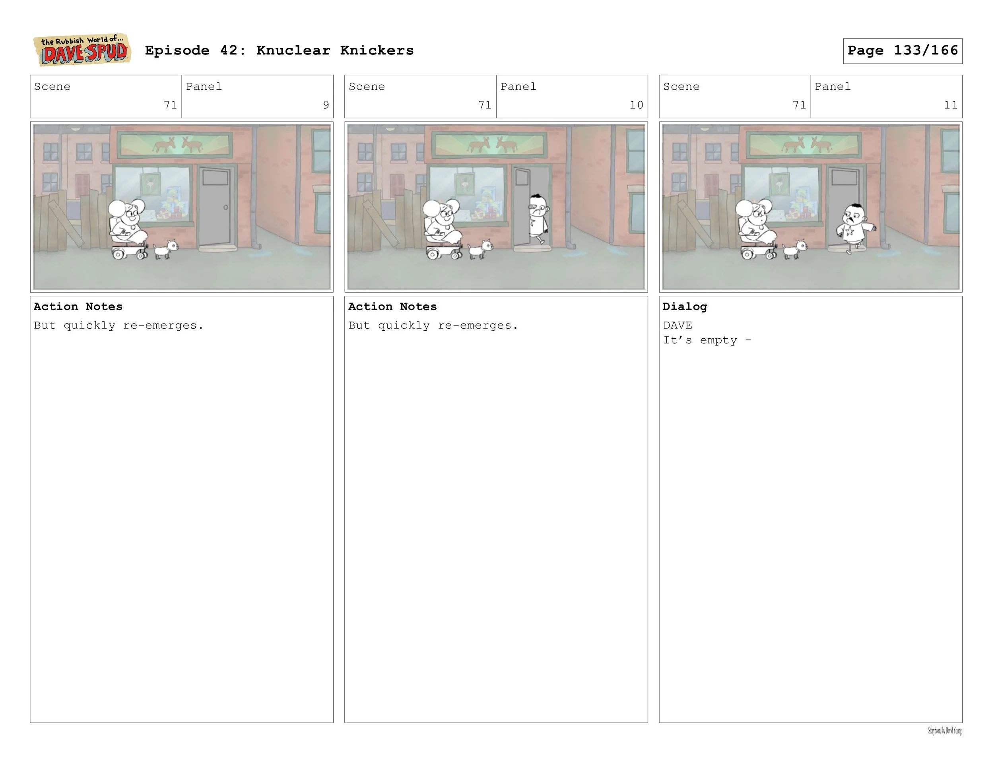
Task: Open panel 10 storyboard thumbnail
Action: click(x=496, y=207)
